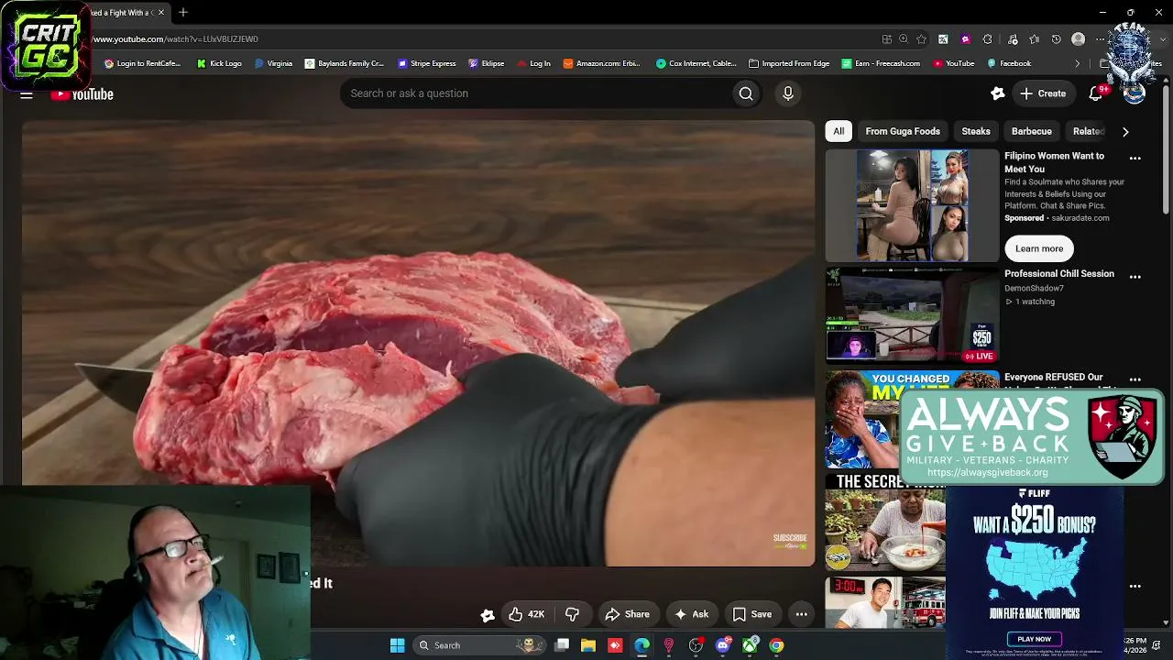This screenshot has height=660, width=1173.
Task: Open options for Professional Chill Session video
Action: click(x=1135, y=277)
